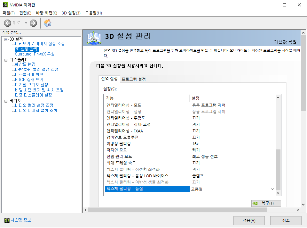The image size is (307, 228).
Task: Select the 앰비언트 오클루젼 row
Action: point(190,137)
